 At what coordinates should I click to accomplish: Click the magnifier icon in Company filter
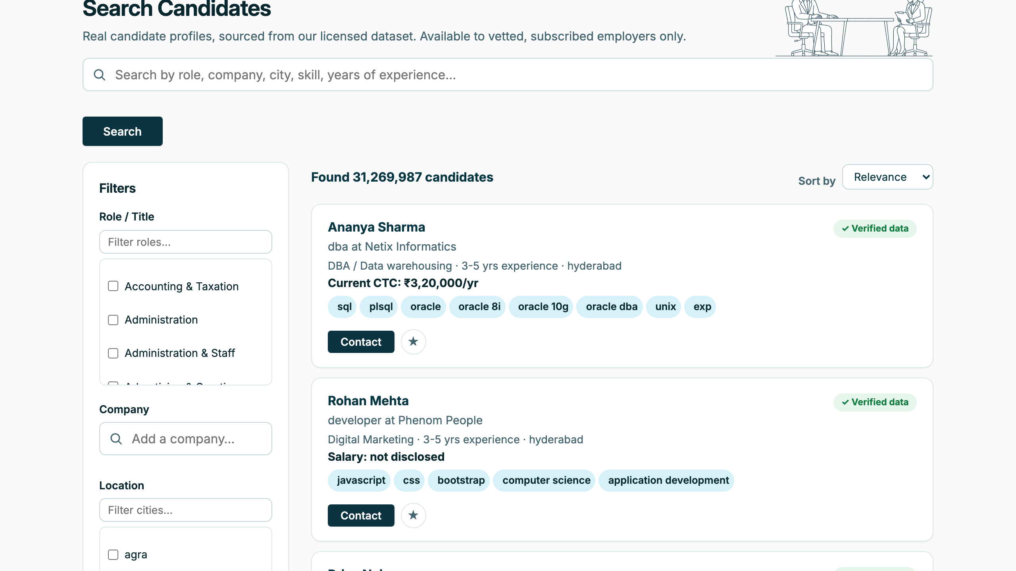116,439
